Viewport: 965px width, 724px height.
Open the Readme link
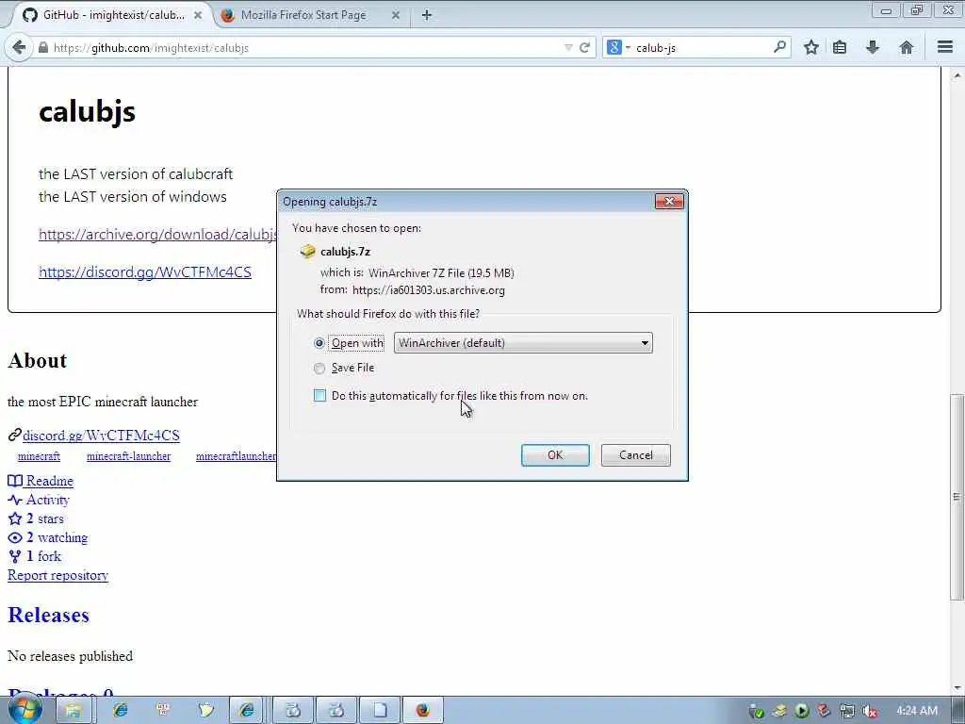(x=49, y=481)
